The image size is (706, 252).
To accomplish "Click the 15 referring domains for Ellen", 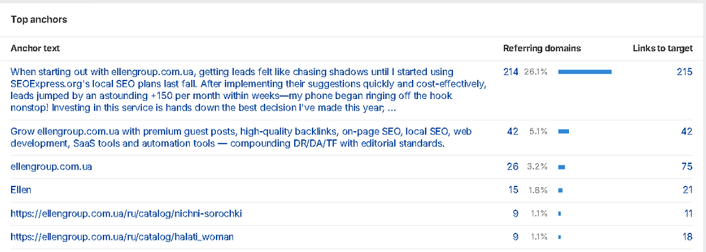I will pos(513,190).
